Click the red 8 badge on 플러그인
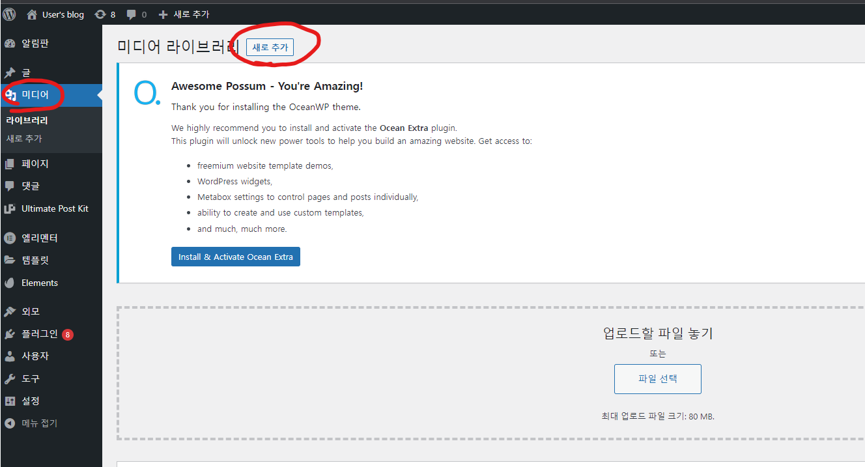The width and height of the screenshot is (865, 467). [68, 335]
